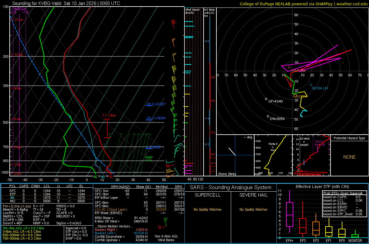Screen dimensions: 369x244
Task: Click surface dewpoint value 40
Action: click(x=95, y=177)
